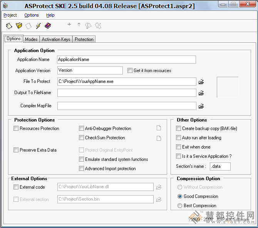Image resolution: width=258 pixels, height=228 pixels.
Task: Click the empty application icon preview box
Action: pos(228,87)
